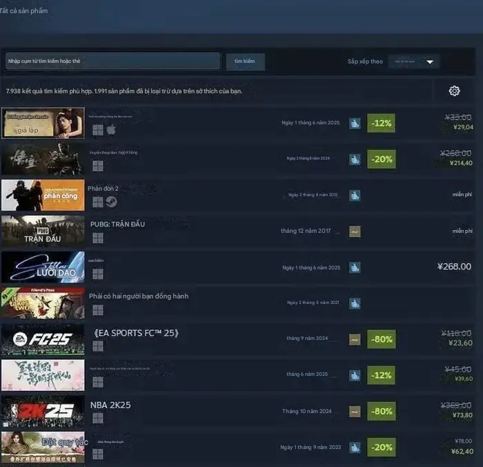This screenshot has height=467, width=483.
Task: Click the -80% discount badge for NBA 2K25
Action: tap(381, 412)
